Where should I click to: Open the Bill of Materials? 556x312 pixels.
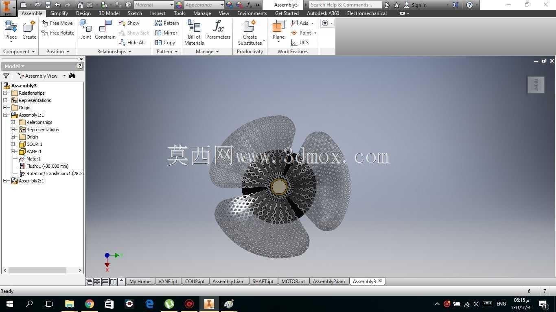pos(194,32)
